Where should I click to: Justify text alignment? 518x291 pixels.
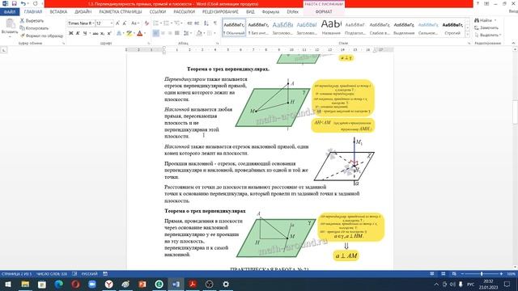coord(177,33)
